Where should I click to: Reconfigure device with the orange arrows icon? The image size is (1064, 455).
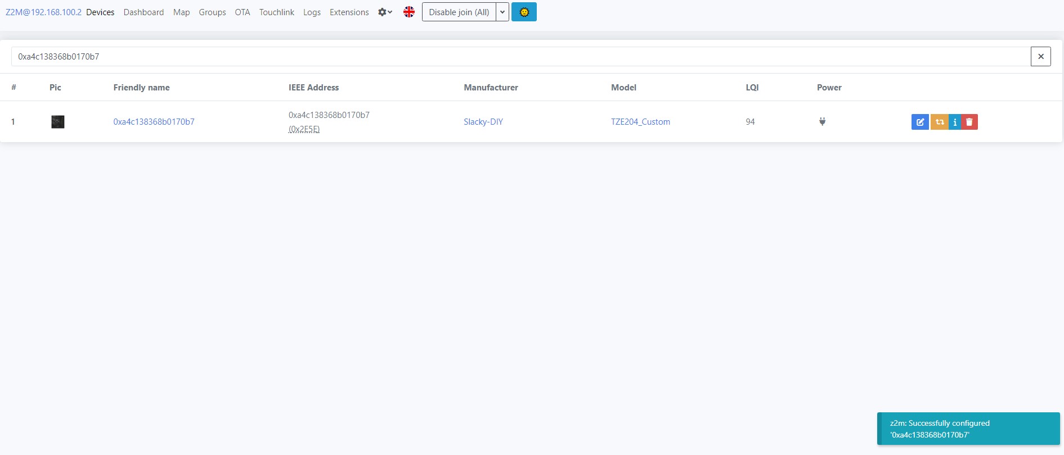[939, 122]
